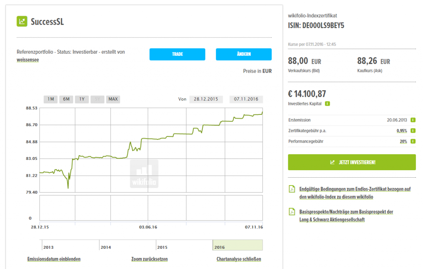
Task: Switch chart range to MAX
Action: (113, 99)
